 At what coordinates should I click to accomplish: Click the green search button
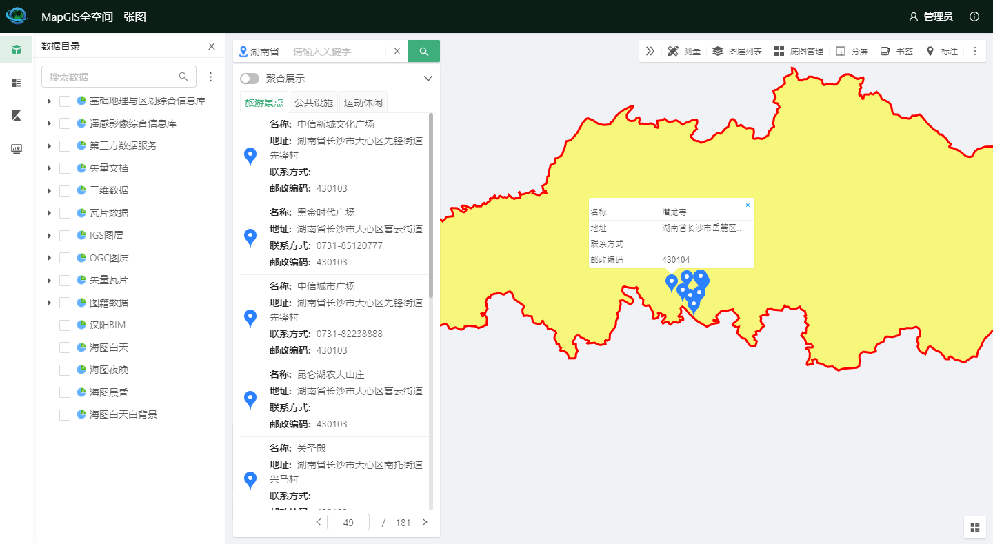(x=424, y=51)
